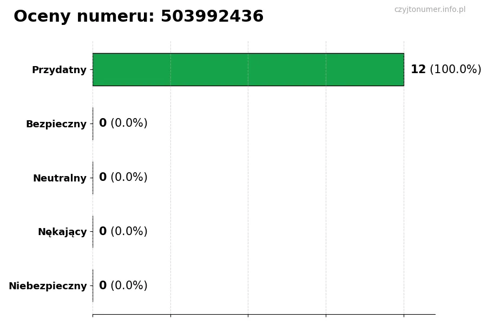Click the empty bar sliver for Niebezpieczny

tap(93, 286)
